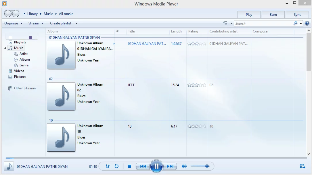Screen dimensions: 312x175
Task: Stop the current playback
Action: [x=129, y=166]
